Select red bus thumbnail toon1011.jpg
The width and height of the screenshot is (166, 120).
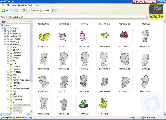point(125,37)
